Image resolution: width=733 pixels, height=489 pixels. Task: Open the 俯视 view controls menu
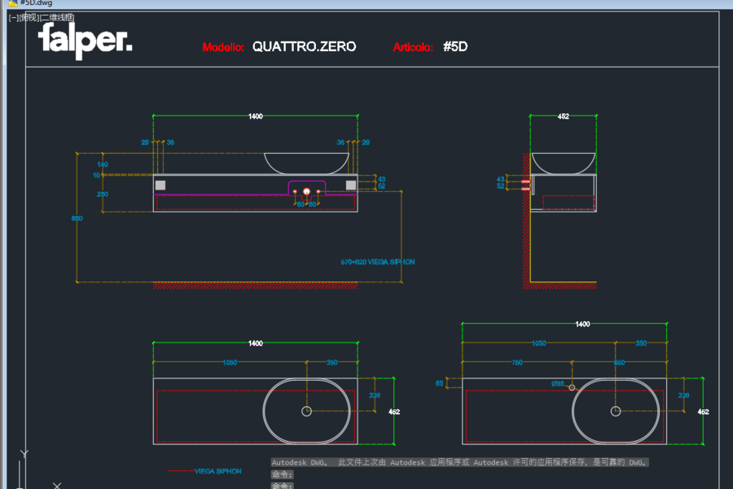tap(29, 18)
